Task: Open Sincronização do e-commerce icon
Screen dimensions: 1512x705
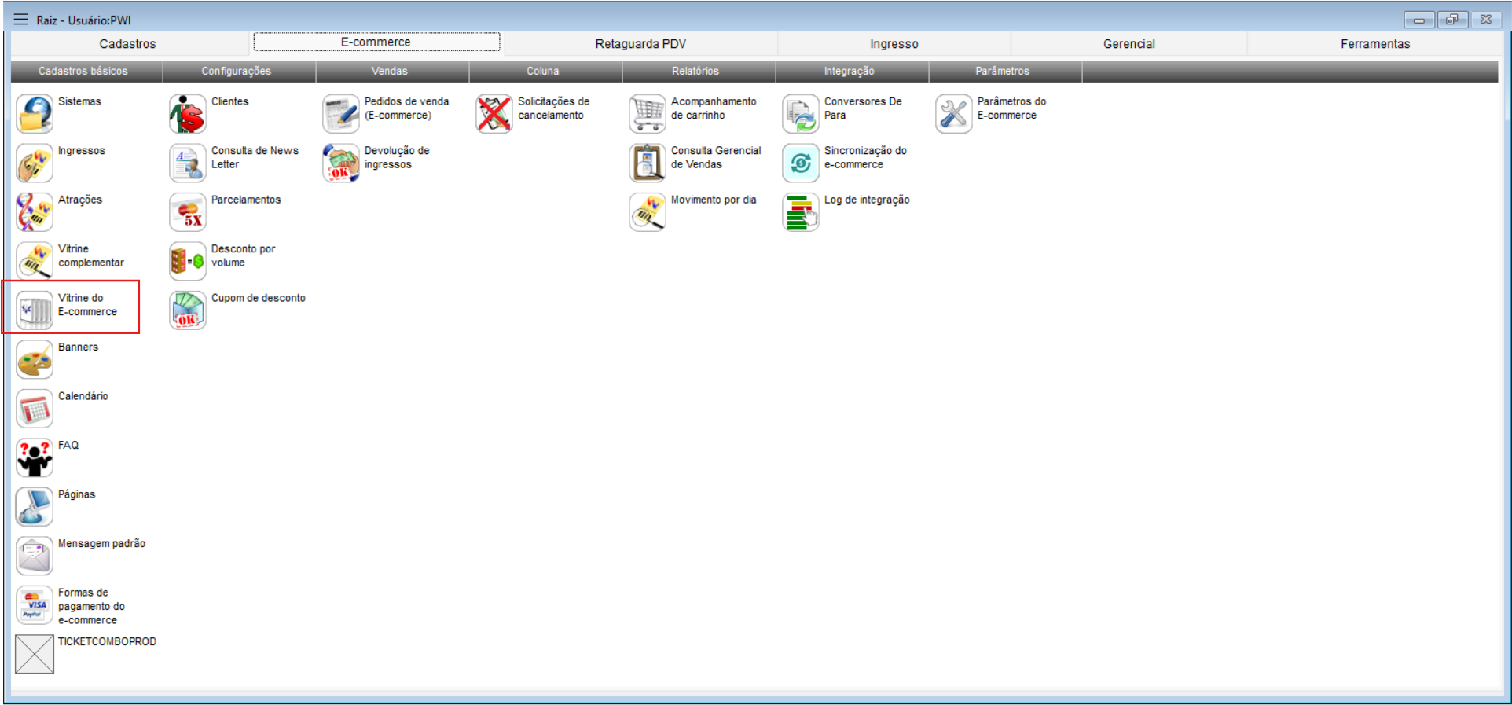Action: 800,163
